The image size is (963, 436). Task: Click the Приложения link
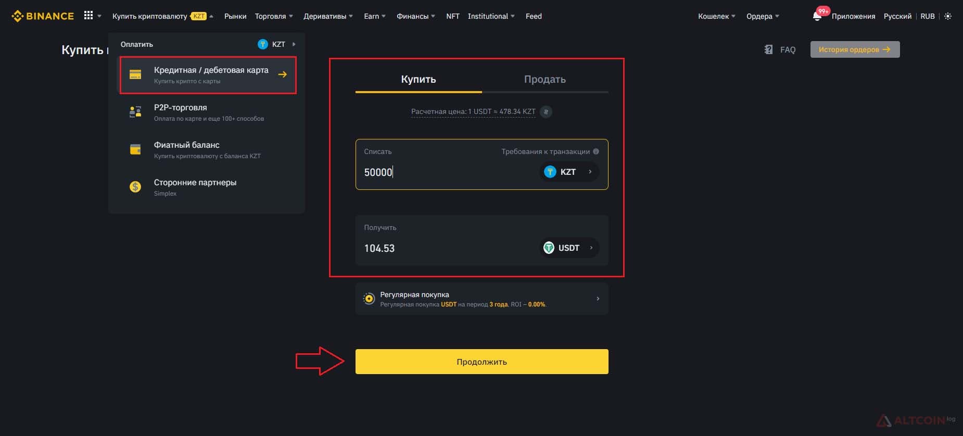(853, 16)
